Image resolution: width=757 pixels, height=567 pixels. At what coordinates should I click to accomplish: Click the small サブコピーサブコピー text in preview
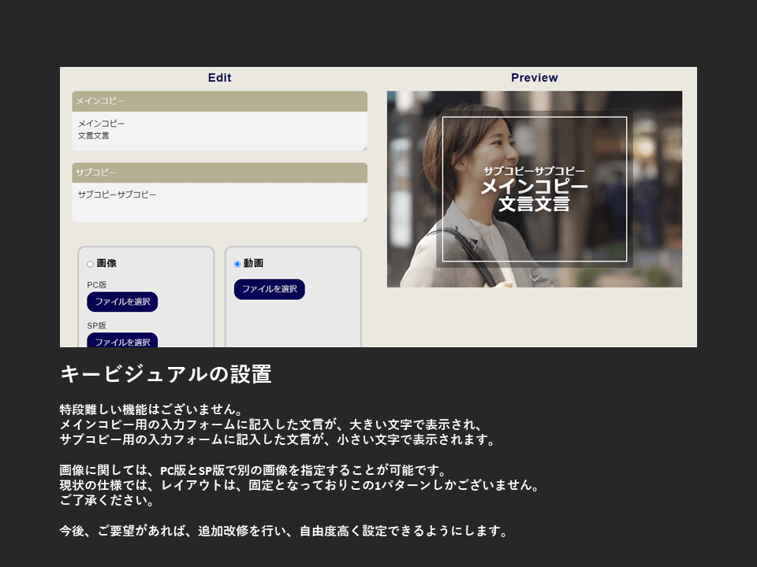(534, 171)
